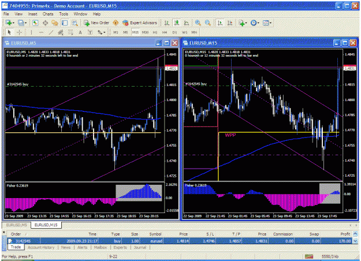Open the New Chart toolbar icon
The height and width of the screenshot is (261, 361).
9,23
